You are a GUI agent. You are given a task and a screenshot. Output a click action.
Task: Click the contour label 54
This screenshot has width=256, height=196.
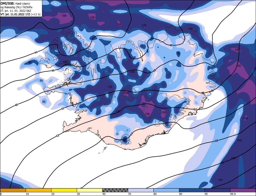click(x=132, y=134)
